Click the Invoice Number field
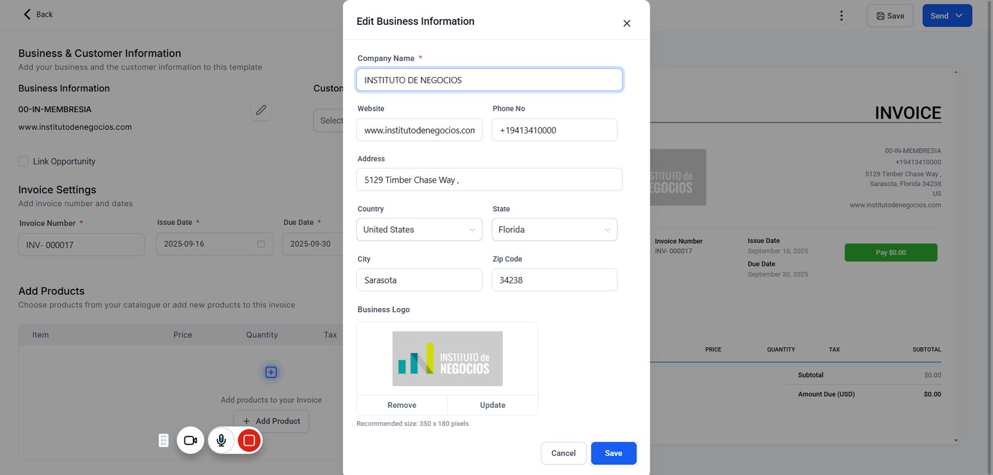 coord(81,245)
